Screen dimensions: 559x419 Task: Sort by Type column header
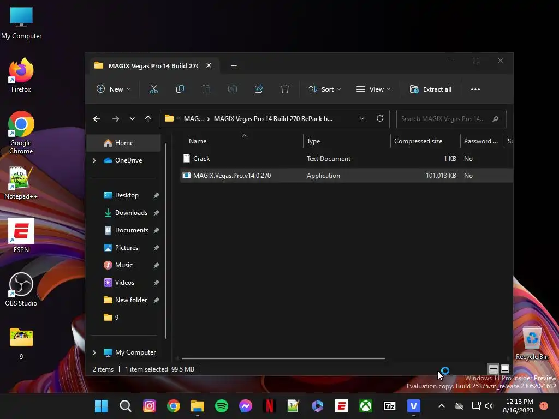313,141
